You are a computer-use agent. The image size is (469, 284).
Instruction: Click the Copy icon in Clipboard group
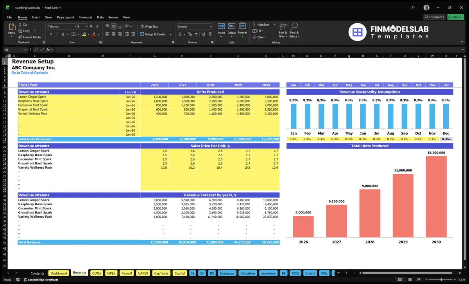[20, 31]
